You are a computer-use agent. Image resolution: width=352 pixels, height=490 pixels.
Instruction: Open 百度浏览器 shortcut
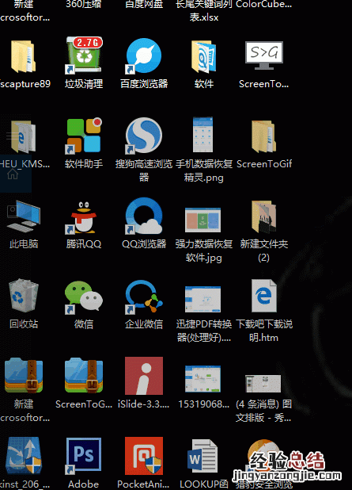[144, 56]
